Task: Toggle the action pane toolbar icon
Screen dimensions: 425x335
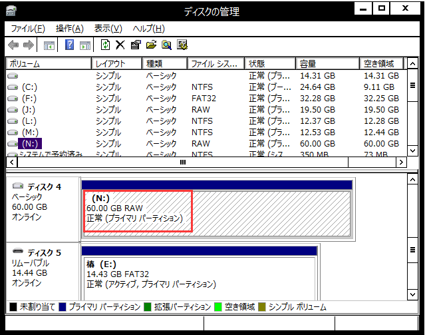Action: [x=85, y=45]
